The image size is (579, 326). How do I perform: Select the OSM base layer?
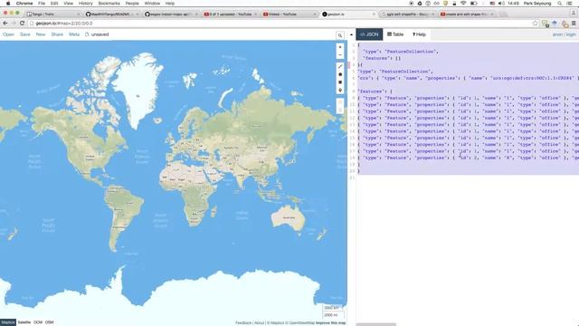(50, 322)
